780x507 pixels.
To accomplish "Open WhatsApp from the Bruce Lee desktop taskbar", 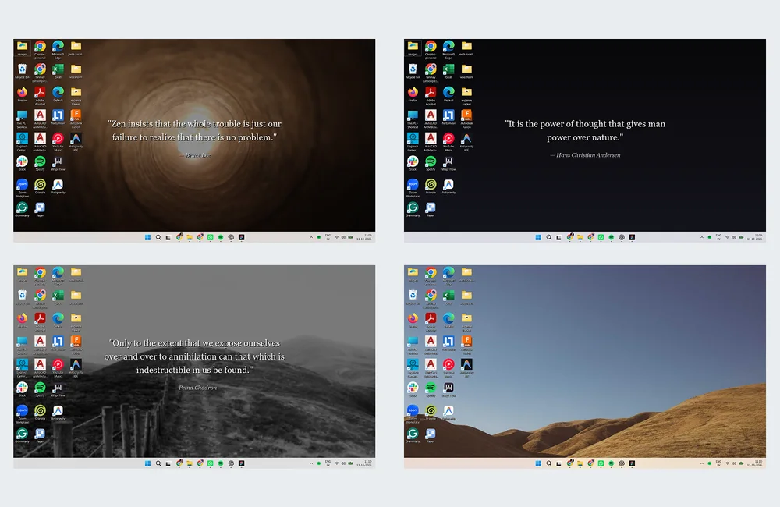I will pyautogui.click(x=211, y=237).
